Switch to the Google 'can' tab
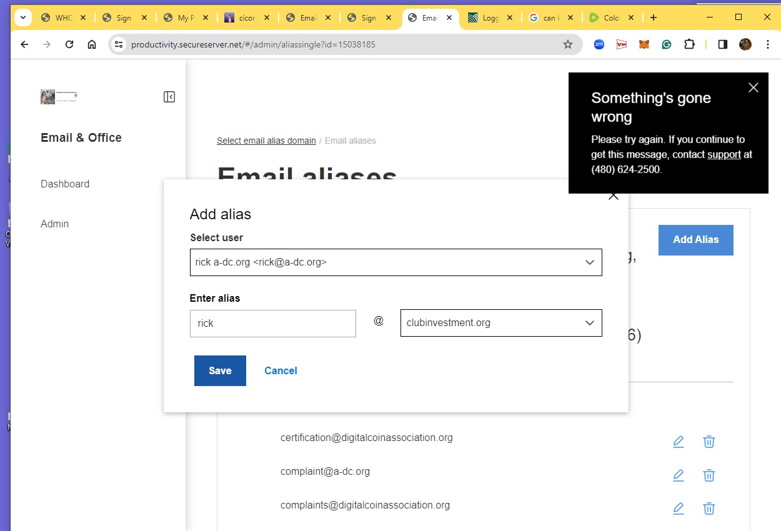This screenshot has width=781, height=531. pos(552,17)
